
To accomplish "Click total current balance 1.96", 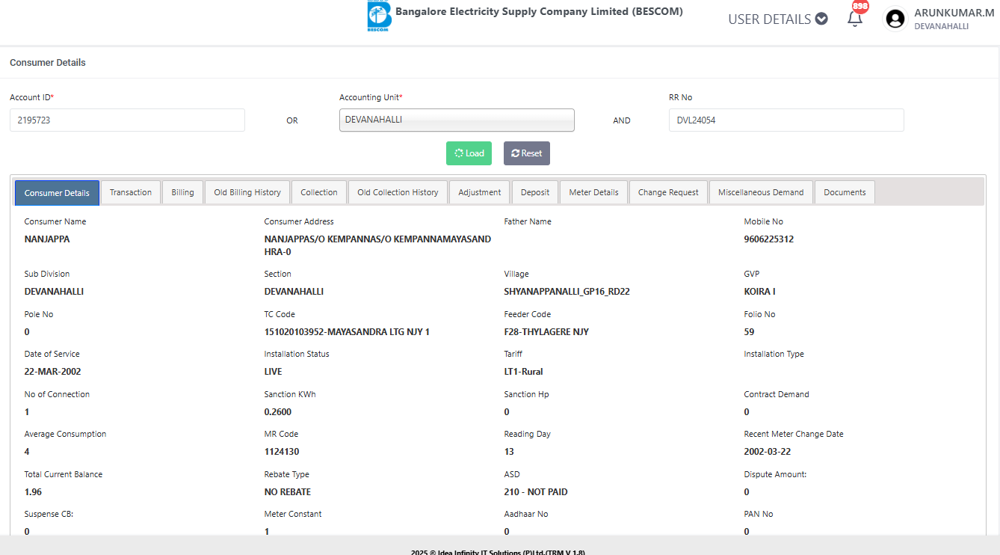I will 33,492.
